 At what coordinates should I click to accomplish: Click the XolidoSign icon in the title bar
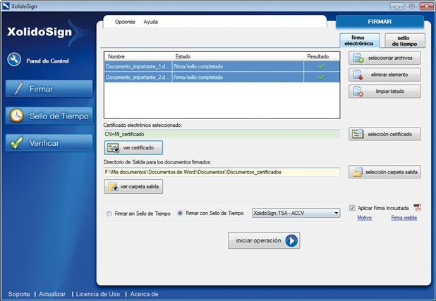coord(6,6)
